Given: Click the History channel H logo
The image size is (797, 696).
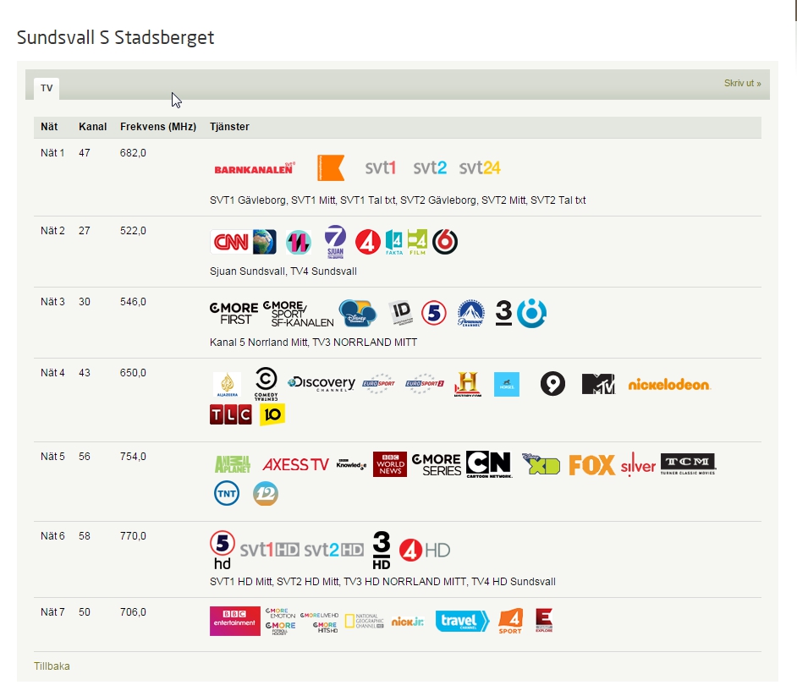Looking at the screenshot, I should tap(468, 384).
